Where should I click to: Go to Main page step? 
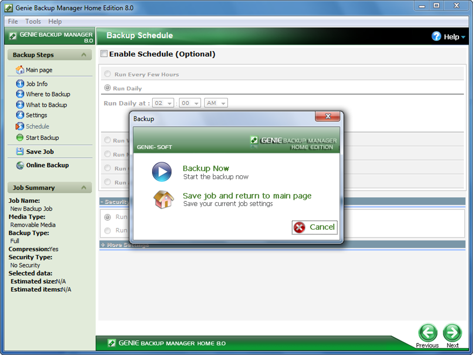39,70
